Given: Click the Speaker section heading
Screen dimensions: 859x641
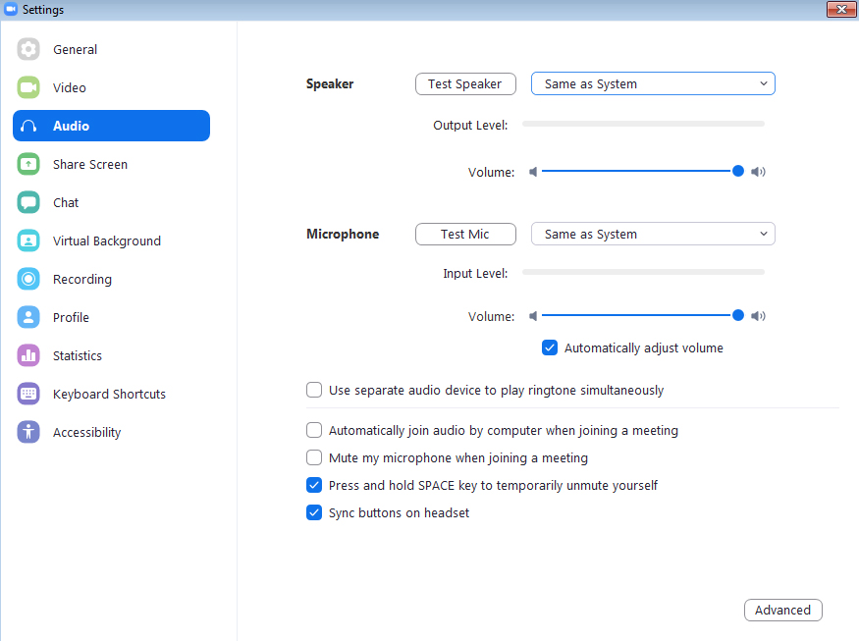Looking at the screenshot, I should click(x=330, y=83).
